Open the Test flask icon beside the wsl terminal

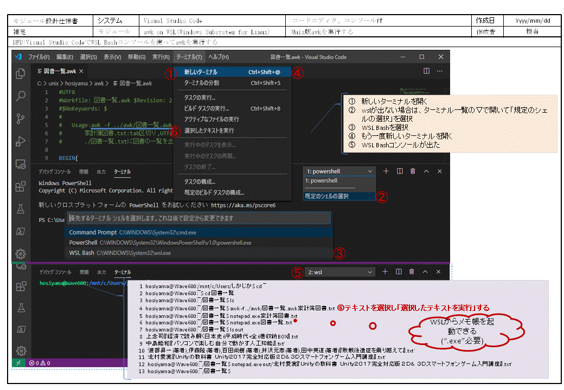(x=21, y=308)
